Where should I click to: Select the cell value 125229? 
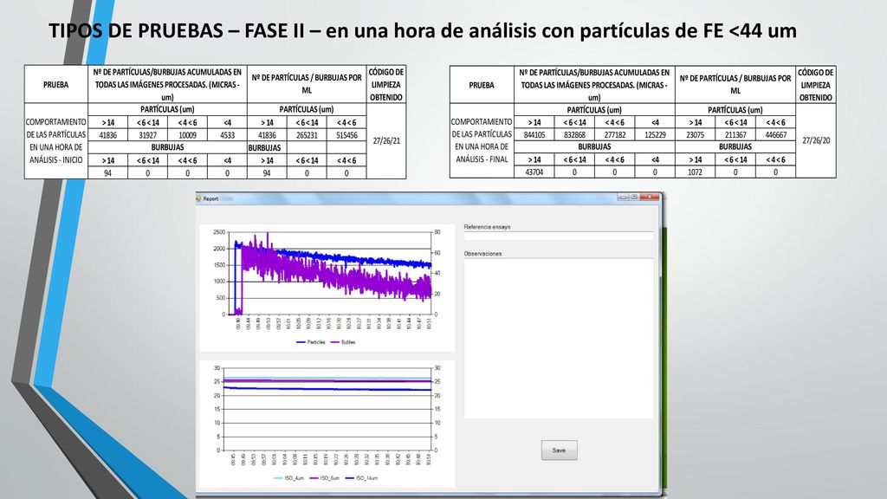point(655,134)
